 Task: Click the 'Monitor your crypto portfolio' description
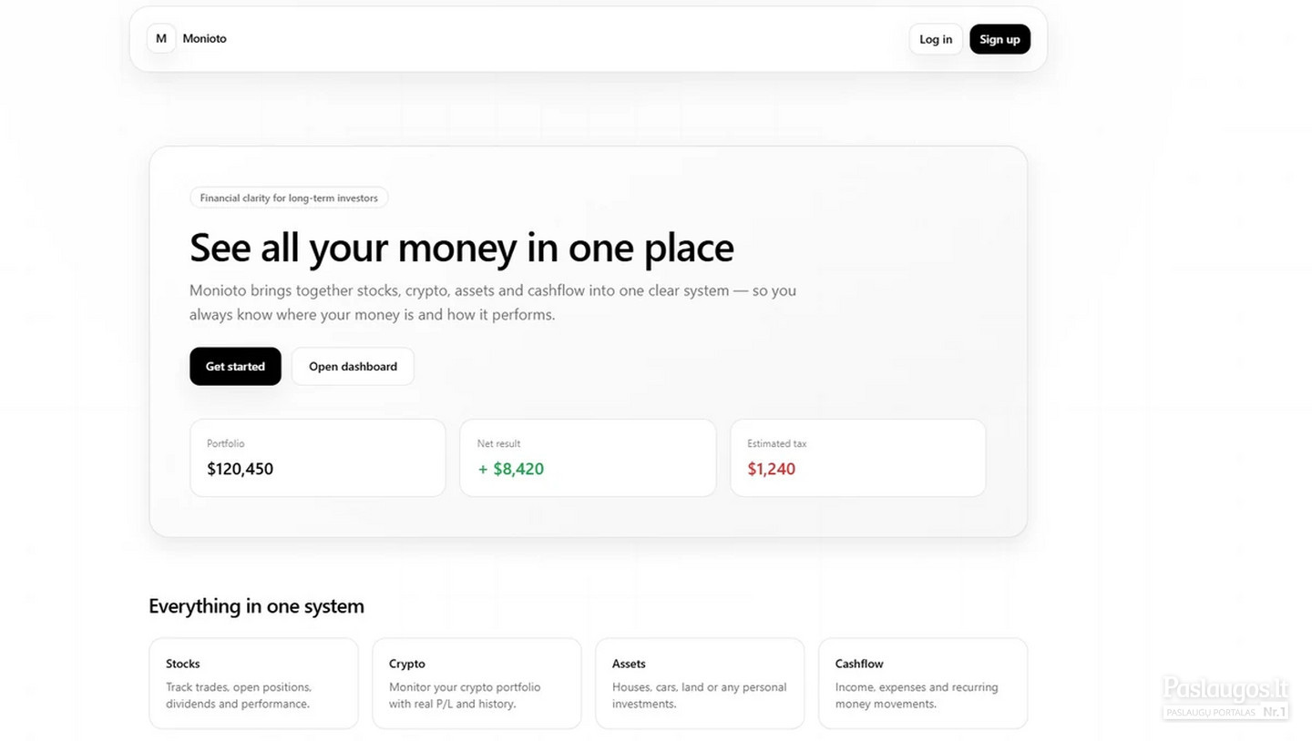click(x=465, y=695)
